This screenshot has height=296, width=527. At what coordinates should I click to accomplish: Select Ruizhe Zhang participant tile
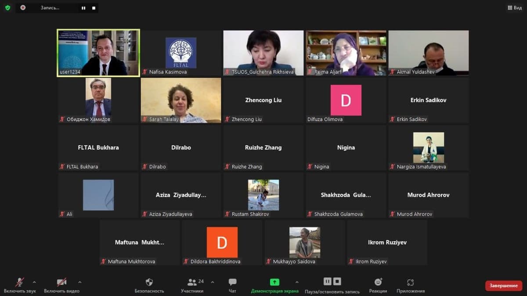[x=263, y=148]
